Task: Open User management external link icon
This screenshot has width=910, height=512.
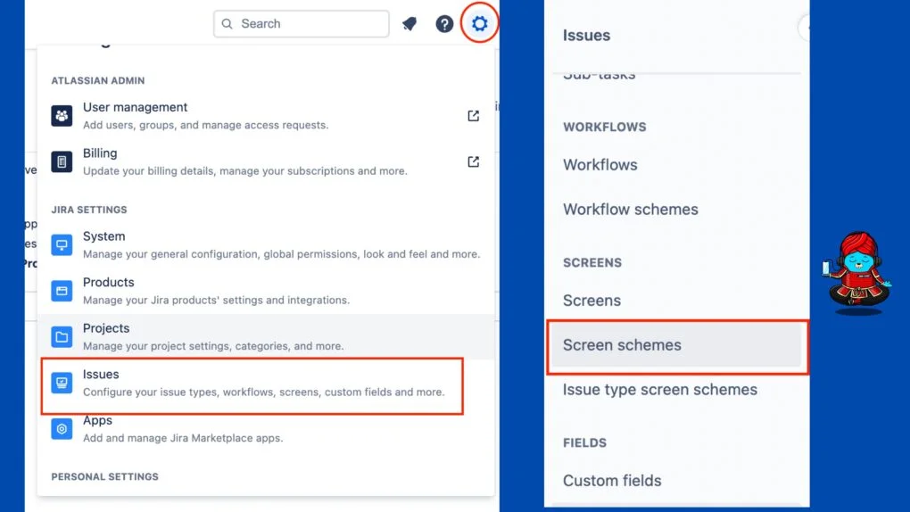Action: (x=474, y=116)
